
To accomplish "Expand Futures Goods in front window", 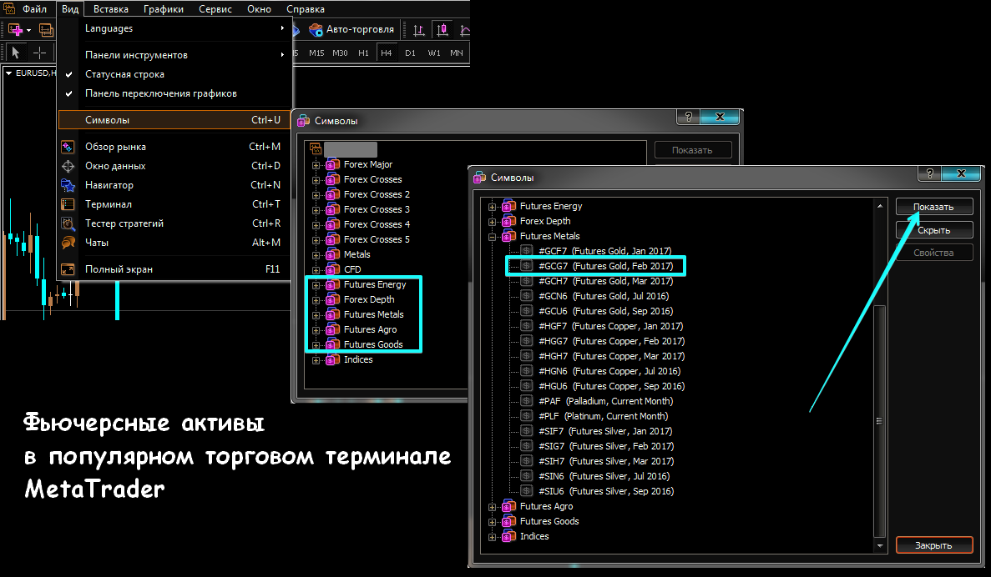I will (492, 523).
